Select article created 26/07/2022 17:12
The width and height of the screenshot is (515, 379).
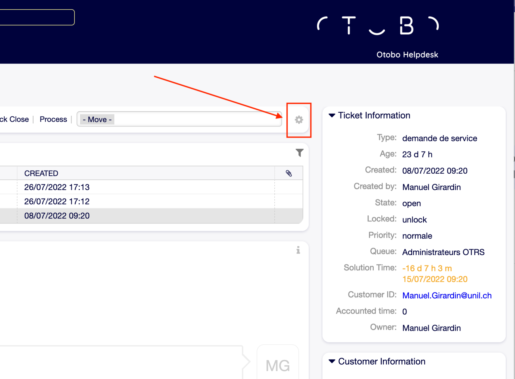tap(57, 202)
